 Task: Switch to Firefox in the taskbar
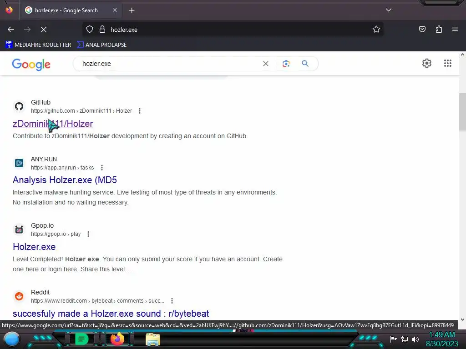117,339
